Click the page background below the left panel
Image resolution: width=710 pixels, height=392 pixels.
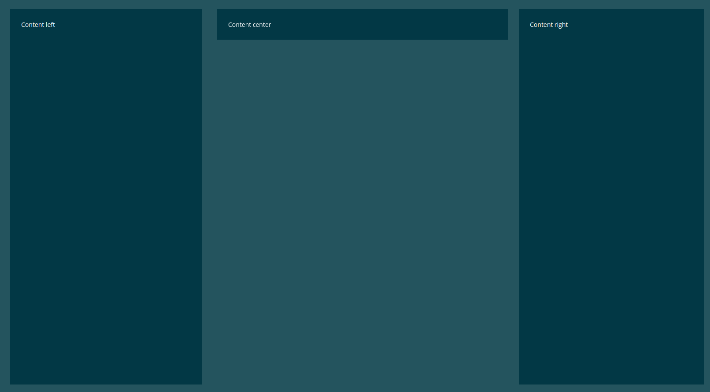[x=106, y=388]
